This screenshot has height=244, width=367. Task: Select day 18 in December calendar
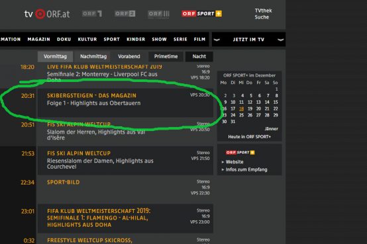(242, 108)
